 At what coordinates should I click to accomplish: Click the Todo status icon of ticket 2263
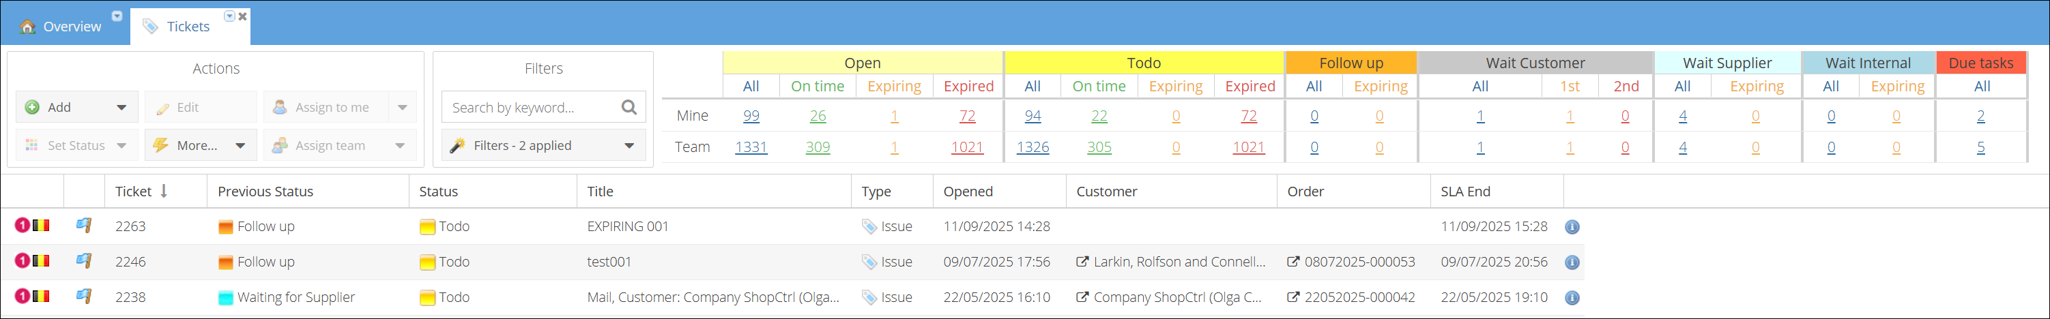coord(427,227)
